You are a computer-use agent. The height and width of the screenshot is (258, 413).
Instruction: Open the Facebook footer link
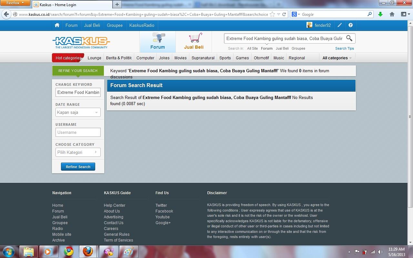pyautogui.click(x=164, y=211)
